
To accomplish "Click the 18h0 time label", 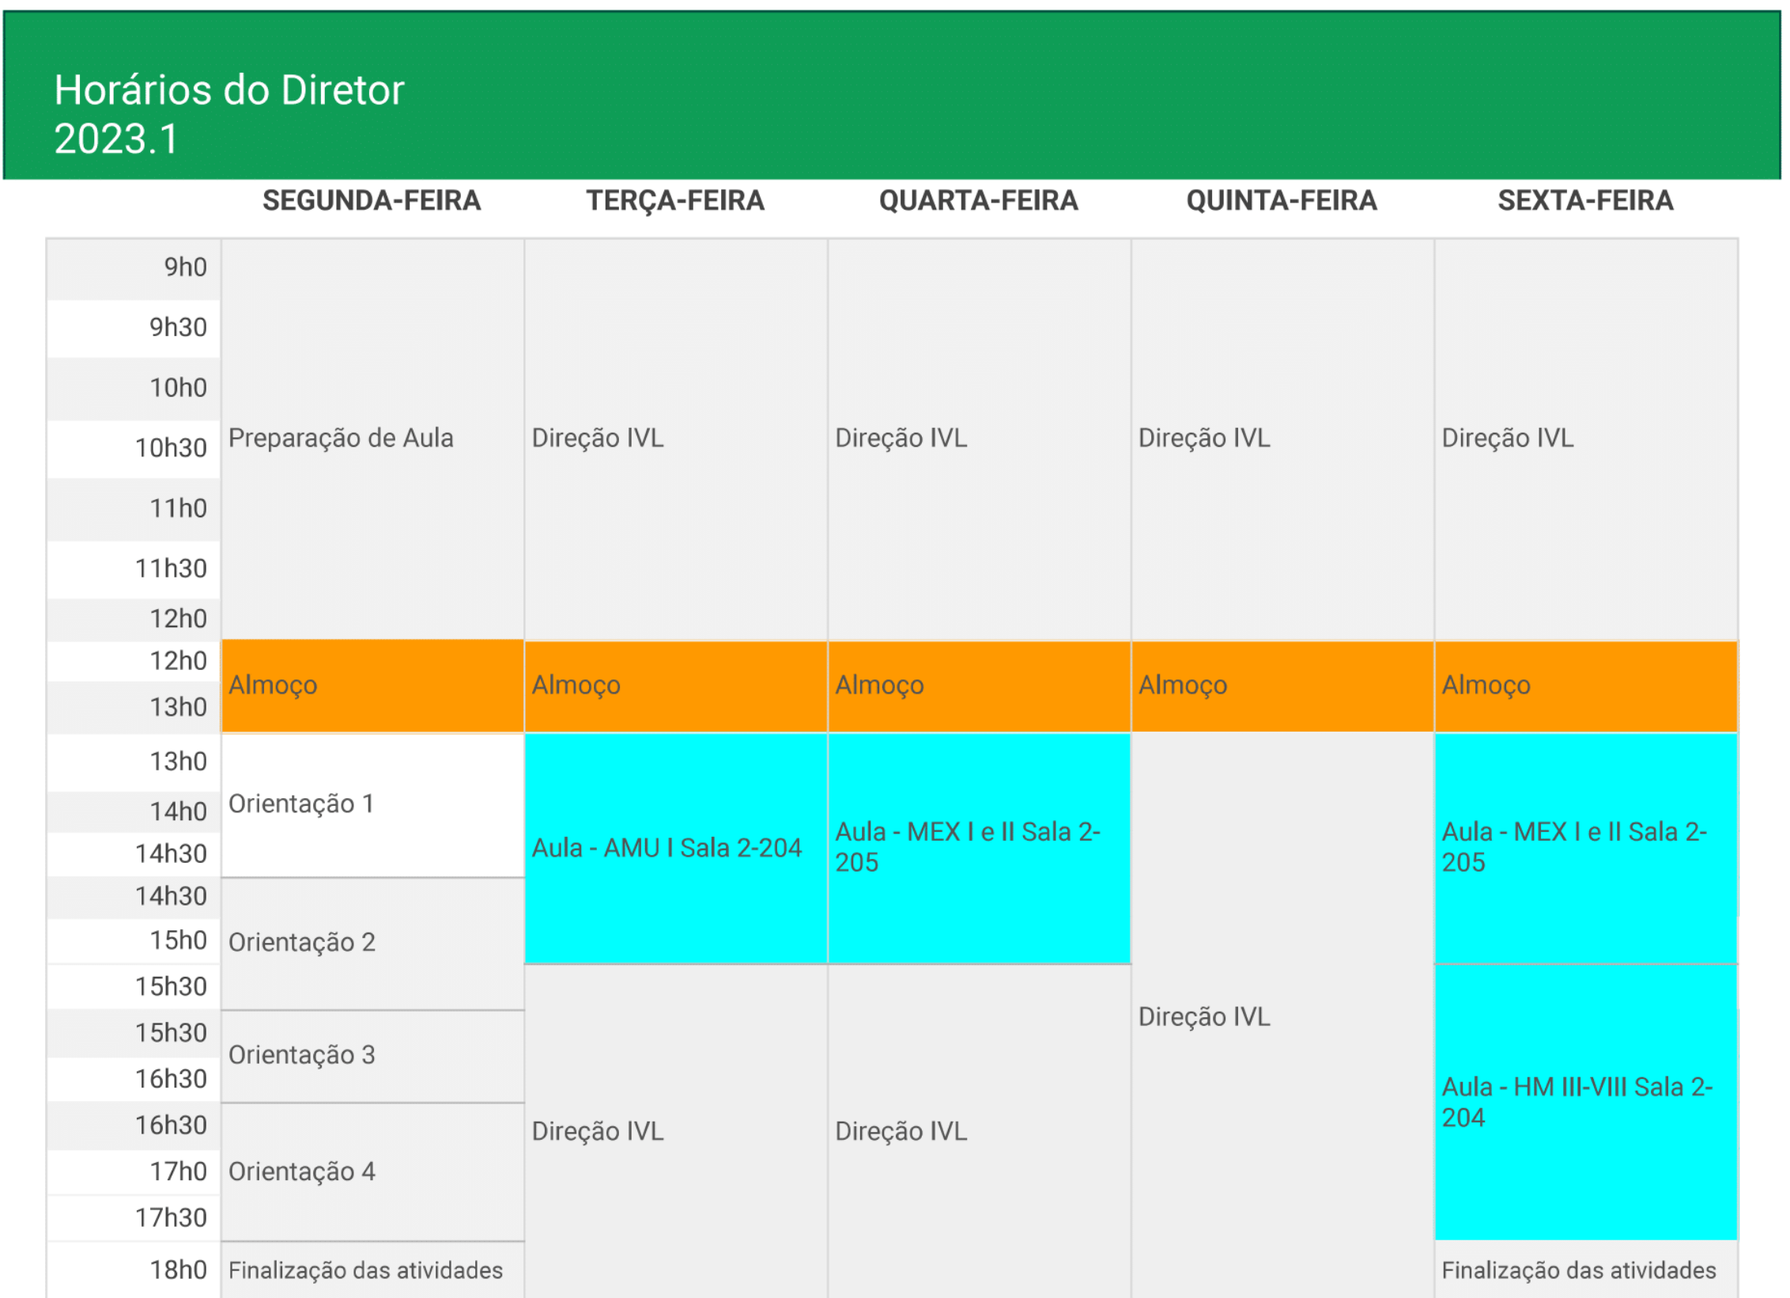I will click(x=178, y=1270).
